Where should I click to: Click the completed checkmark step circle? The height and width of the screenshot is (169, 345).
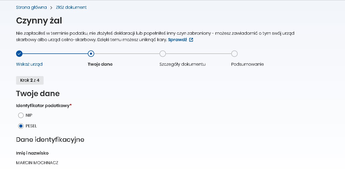(x=19, y=54)
